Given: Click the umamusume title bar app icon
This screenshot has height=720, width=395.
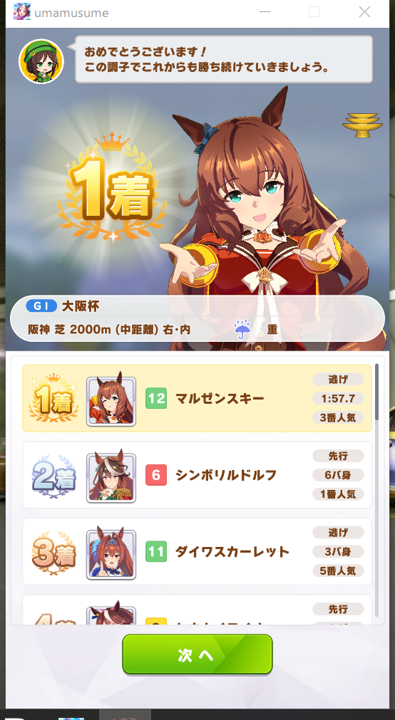Looking at the screenshot, I should (22, 12).
